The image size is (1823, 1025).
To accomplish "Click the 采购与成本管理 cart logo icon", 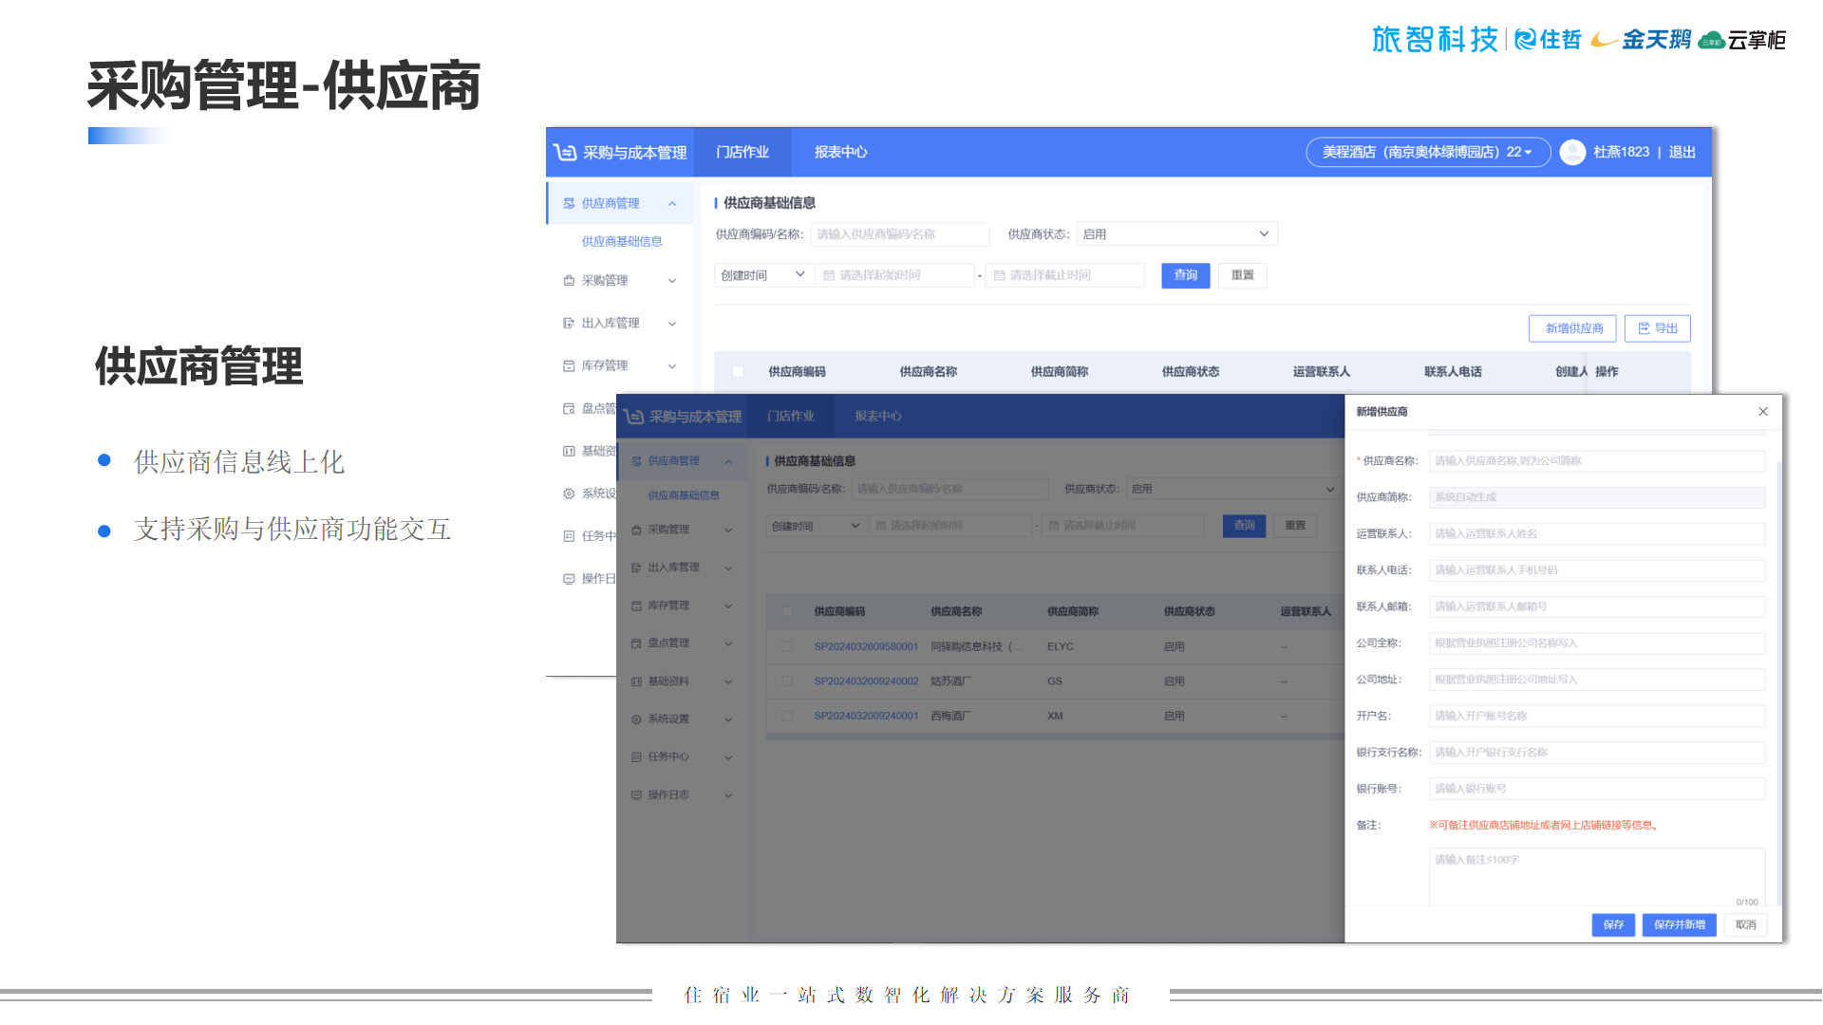I will coord(565,152).
